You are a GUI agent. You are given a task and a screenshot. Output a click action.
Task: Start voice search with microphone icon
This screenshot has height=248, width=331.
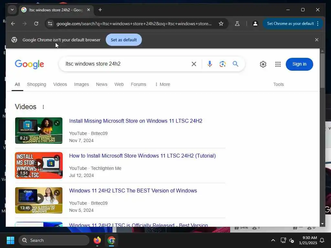(x=209, y=64)
